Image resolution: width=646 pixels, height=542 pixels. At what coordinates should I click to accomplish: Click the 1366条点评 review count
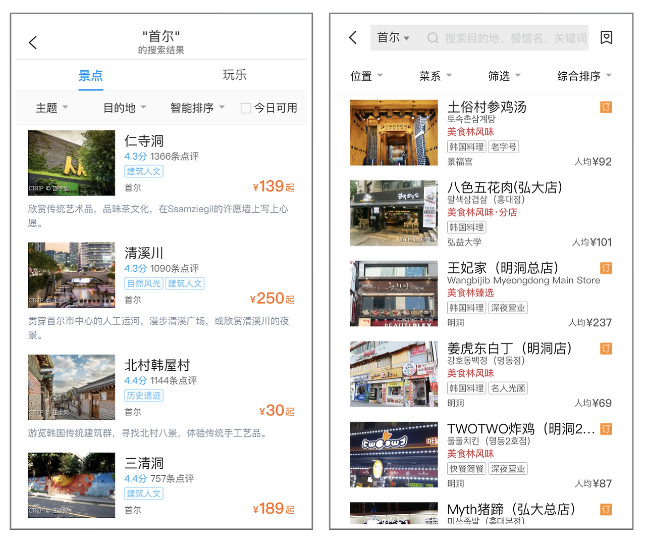coord(175,157)
